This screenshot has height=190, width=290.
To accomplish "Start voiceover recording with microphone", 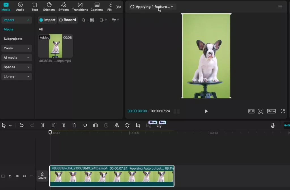I will coord(273,125).
